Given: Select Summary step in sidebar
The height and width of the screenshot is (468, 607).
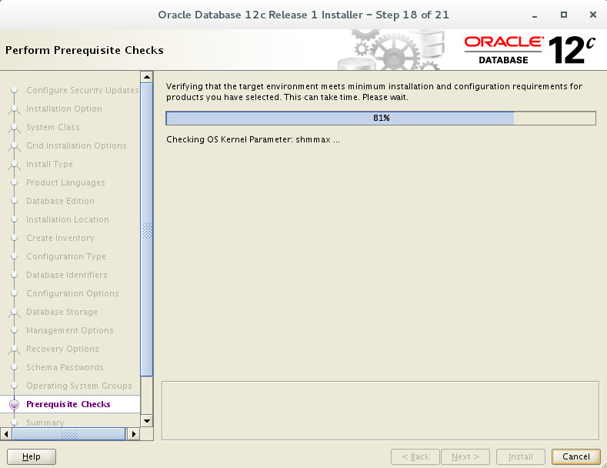Looking at the screenshot, I should tap(45, 423).
